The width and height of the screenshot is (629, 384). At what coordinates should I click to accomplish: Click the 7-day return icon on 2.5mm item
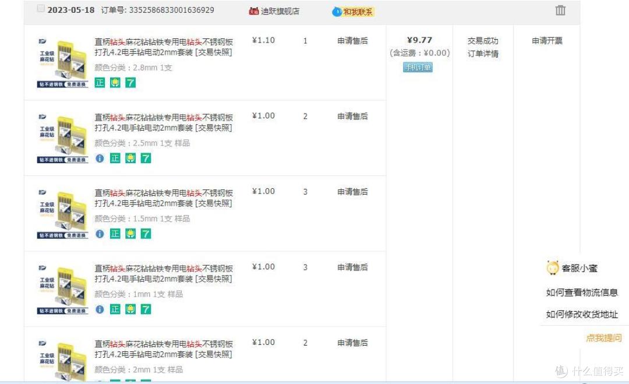(146, 158)
